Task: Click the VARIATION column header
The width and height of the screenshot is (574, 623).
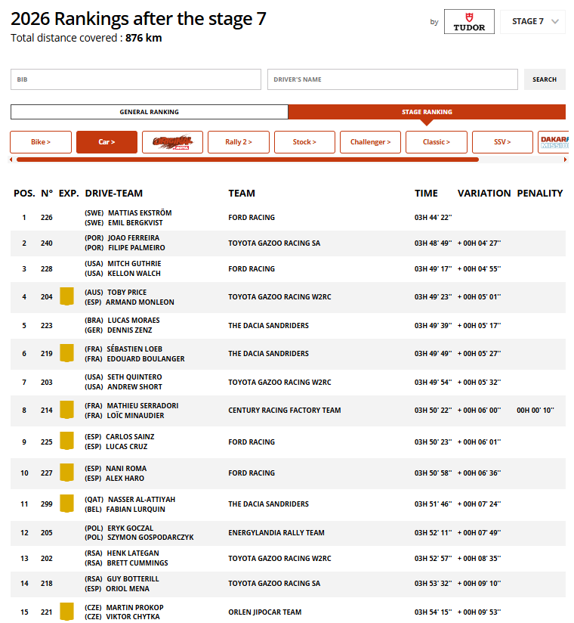Action: 484,193
